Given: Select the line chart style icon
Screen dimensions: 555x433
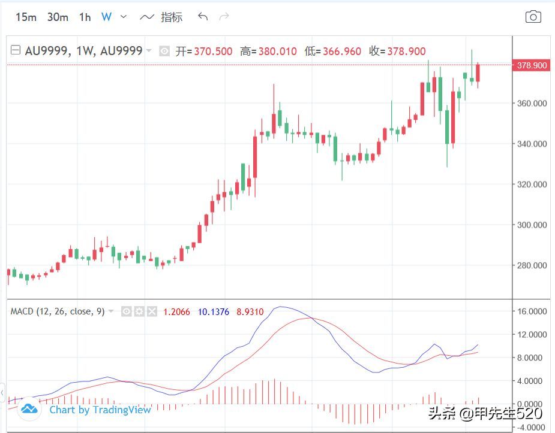Looking at the screenshot, I should 146,17.
